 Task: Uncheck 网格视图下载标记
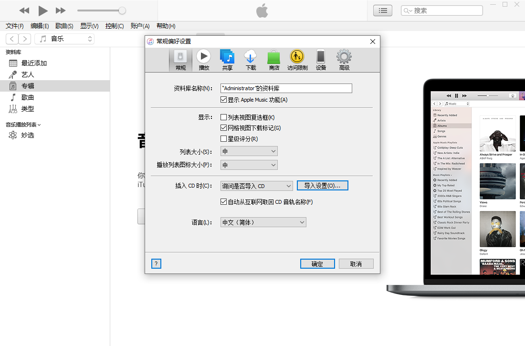[x=223, y=127]
